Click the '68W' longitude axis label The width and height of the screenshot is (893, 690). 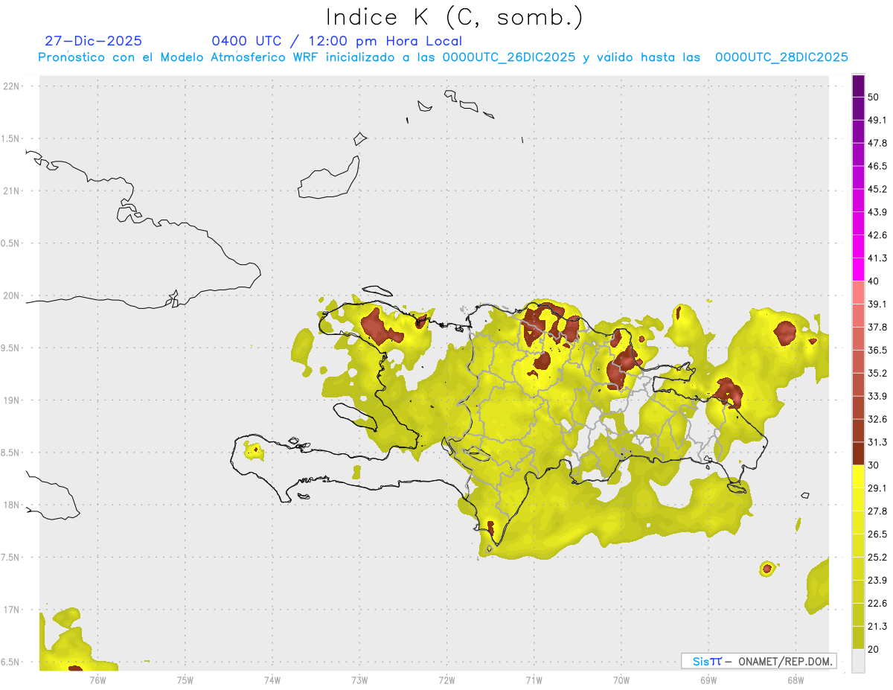(796, 680)
